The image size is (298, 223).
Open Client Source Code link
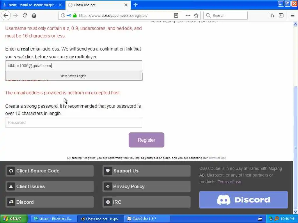(x=49, y=171)
